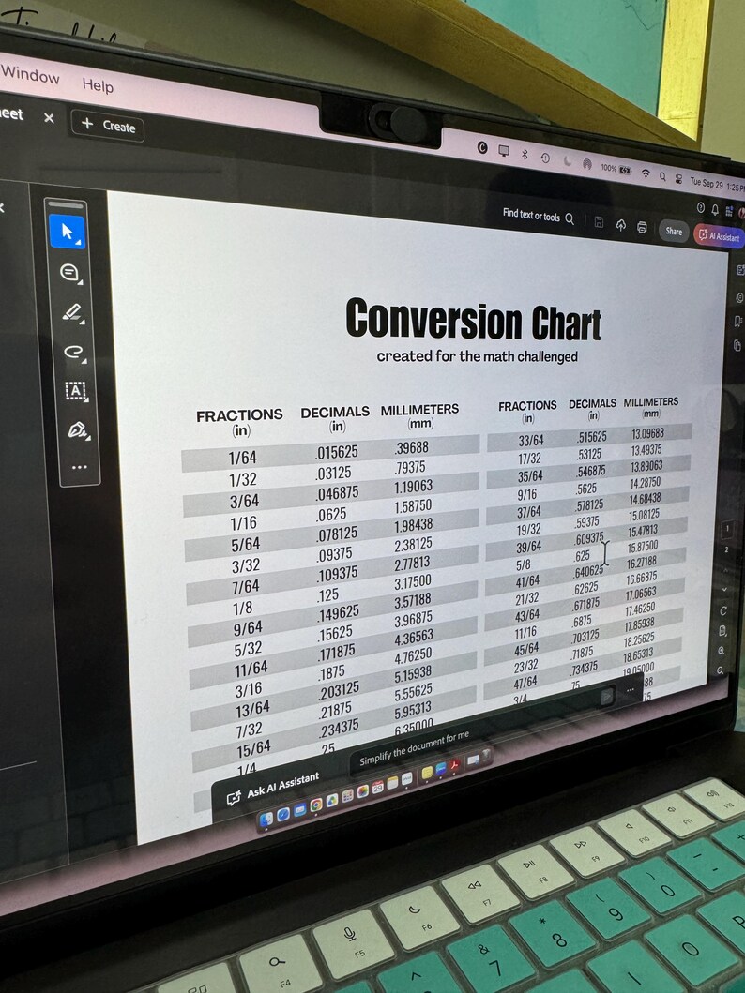
Task: Open the Window menu
Action: pos(30,75)
